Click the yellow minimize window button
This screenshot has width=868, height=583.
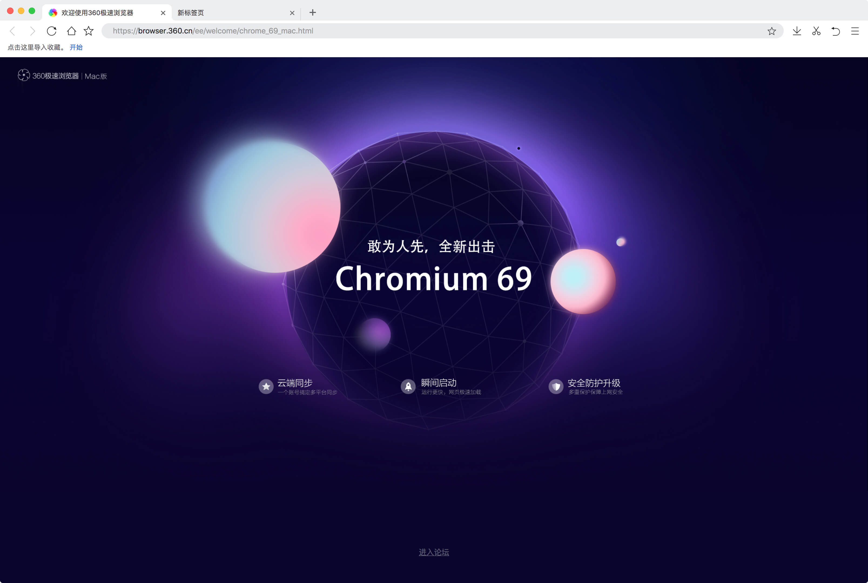(x=21, y=11)
